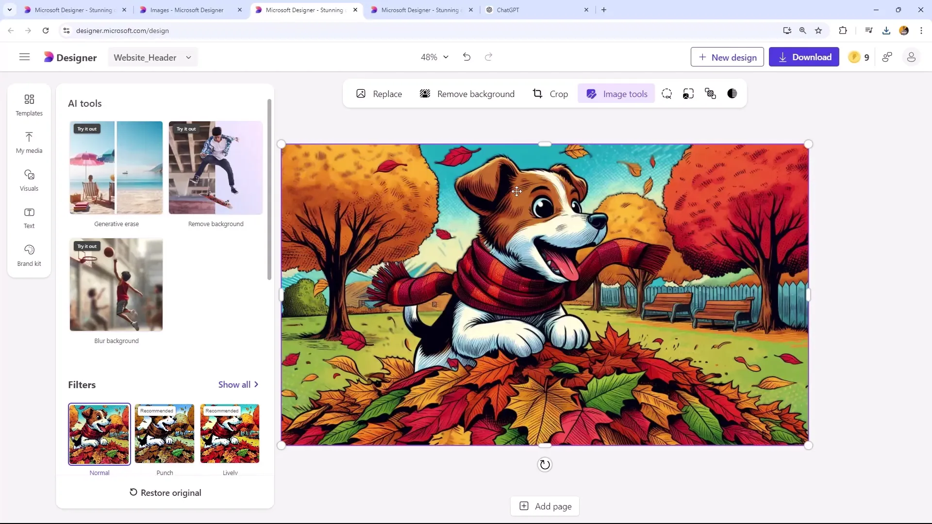Click the Designer logo
This screenshot has height=524, width=932.
pos(70,57)
